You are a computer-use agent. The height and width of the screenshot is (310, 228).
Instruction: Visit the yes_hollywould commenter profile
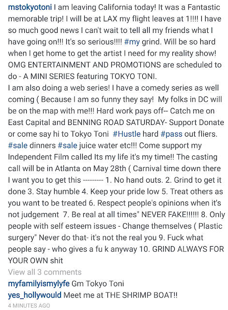click(x=34, y=295)
